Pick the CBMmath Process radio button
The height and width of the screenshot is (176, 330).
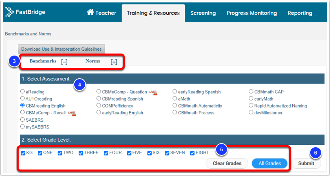click(x=175, y=112)
